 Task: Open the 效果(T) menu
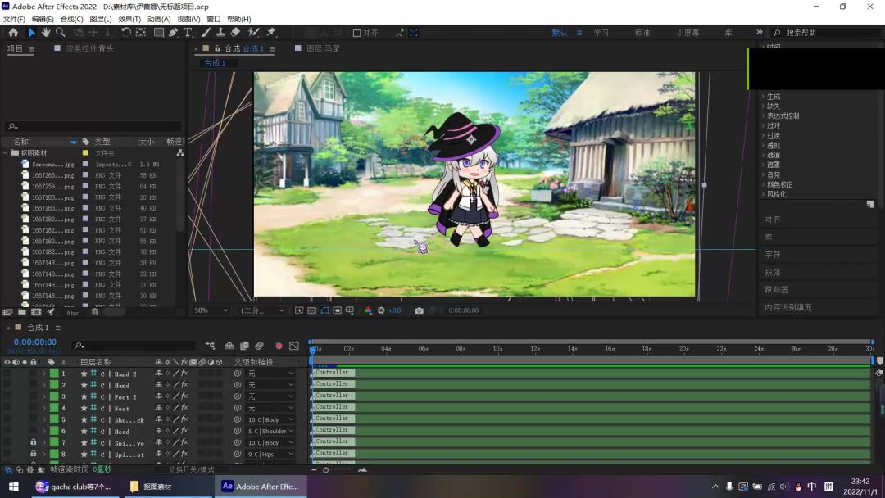coord(129,19)
